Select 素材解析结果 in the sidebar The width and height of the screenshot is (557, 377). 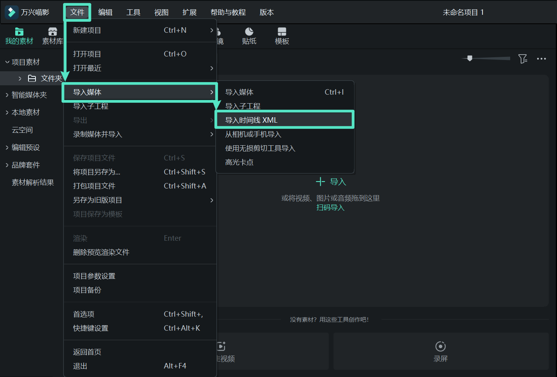33,183
